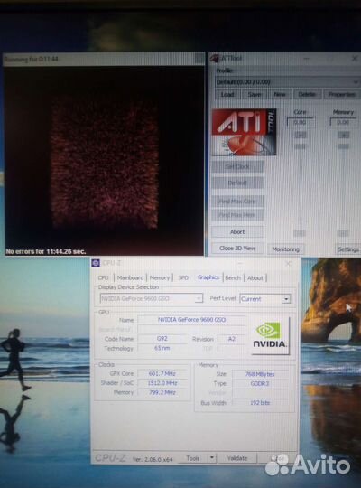Click the G92 code name value

[162, 339]
